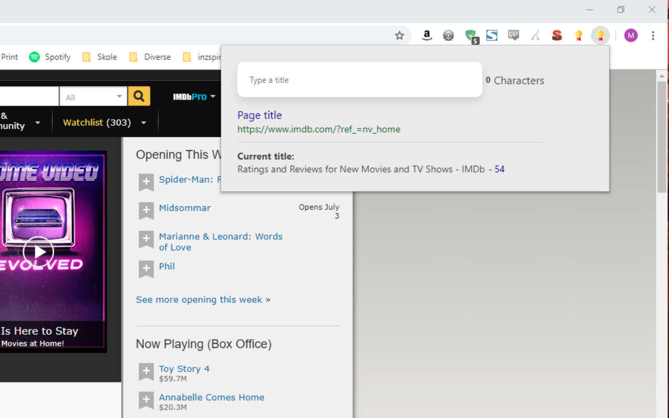This screenshot has height=418, width=669.
Task: Open the green shield Adguard extension
Action: [x=470, y=36]
